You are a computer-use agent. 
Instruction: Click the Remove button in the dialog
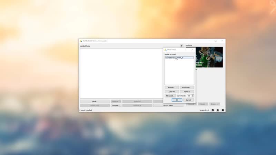pos(187,92)
